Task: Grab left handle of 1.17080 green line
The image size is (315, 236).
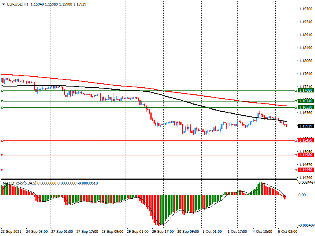Action: tap(2, 91)
